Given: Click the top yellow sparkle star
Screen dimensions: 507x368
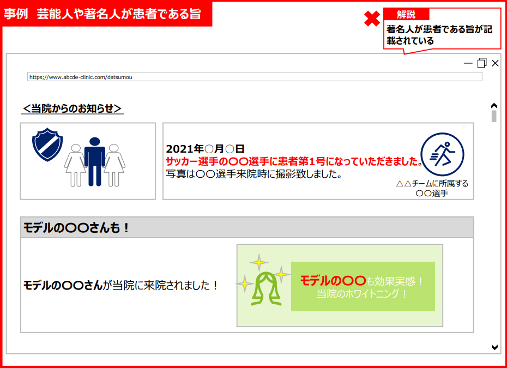Looking at the screenshot, I should 259,262.
